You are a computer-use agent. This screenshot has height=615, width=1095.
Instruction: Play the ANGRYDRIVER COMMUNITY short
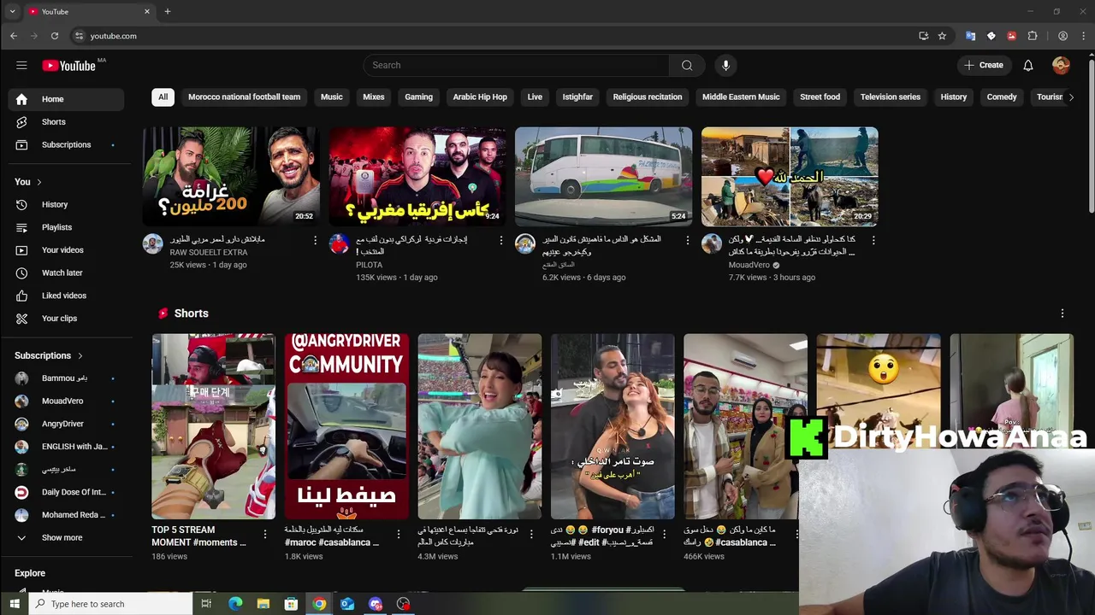pyautogui.click(x=346, y=426)
